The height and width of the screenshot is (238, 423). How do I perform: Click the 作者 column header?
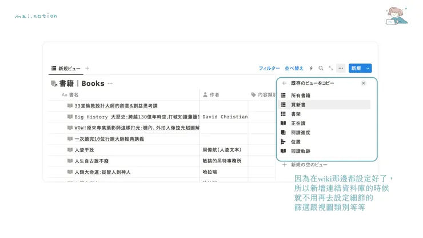tap(212, 95)
